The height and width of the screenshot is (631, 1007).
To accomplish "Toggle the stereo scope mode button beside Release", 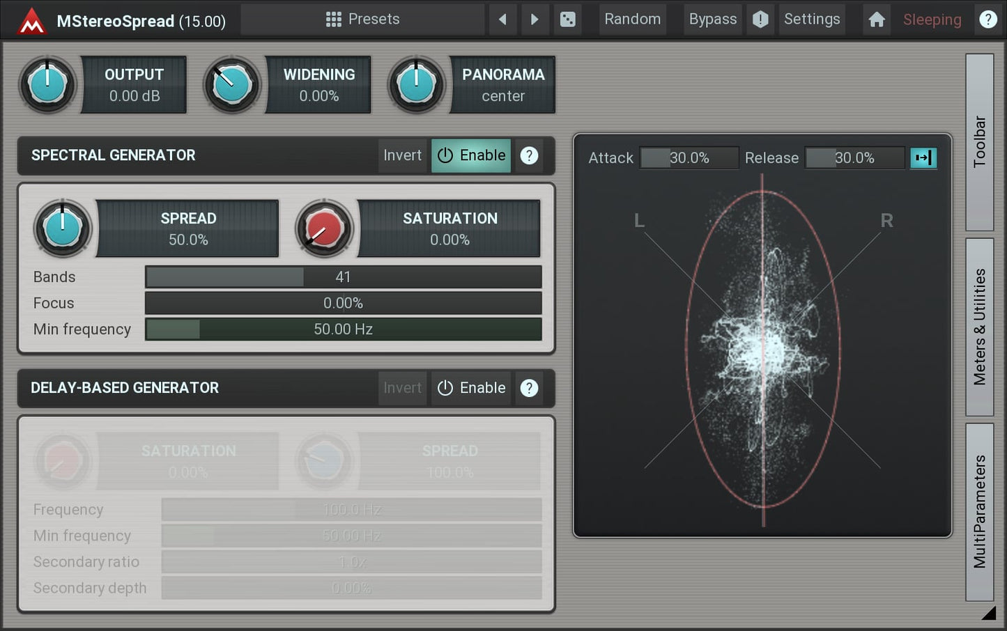I will point(923,158).
